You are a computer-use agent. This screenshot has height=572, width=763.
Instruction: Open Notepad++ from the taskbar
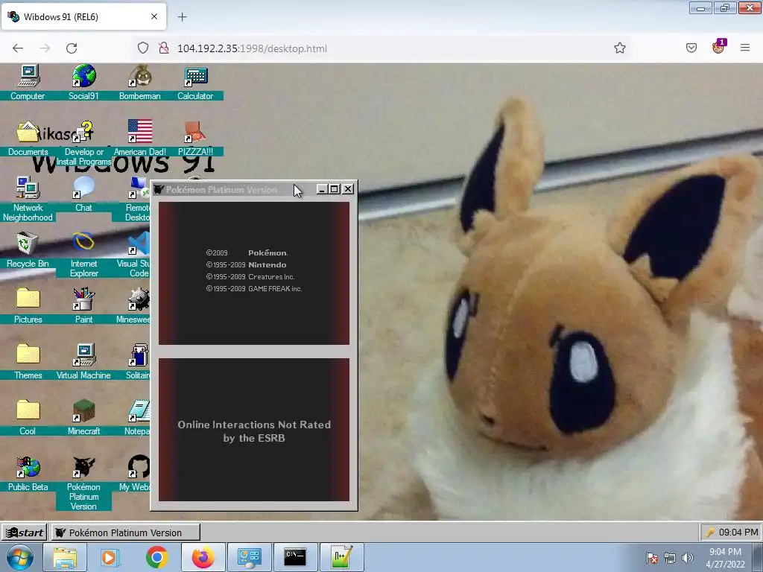click(341, 557)
